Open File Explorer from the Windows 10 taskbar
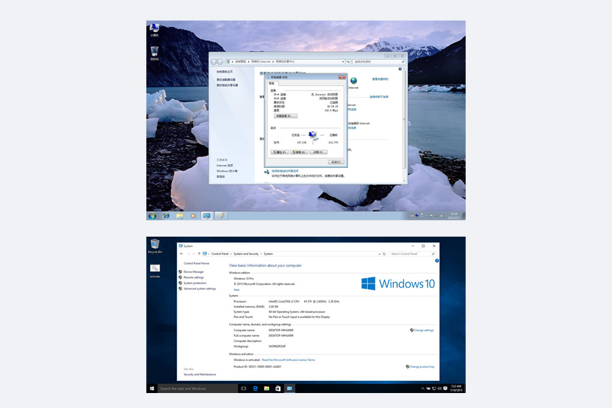Image resolution: width=612 pixels, height=408 pixels. pos(267,388)
